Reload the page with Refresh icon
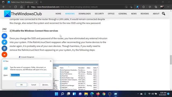This screenshot has height=97, width=172. coord(16,7)
